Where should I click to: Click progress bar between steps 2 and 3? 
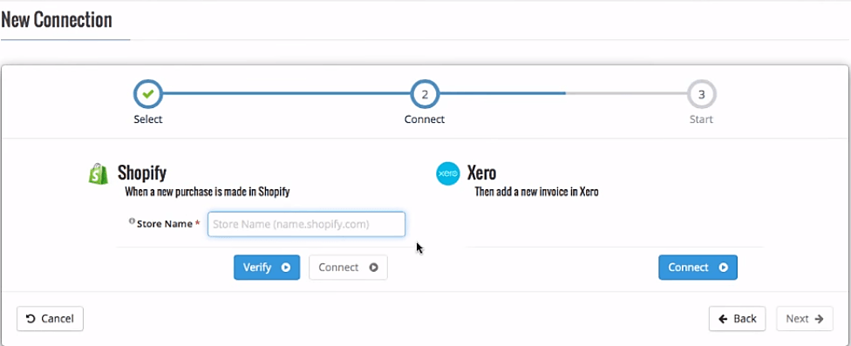(x=562, y=93)
